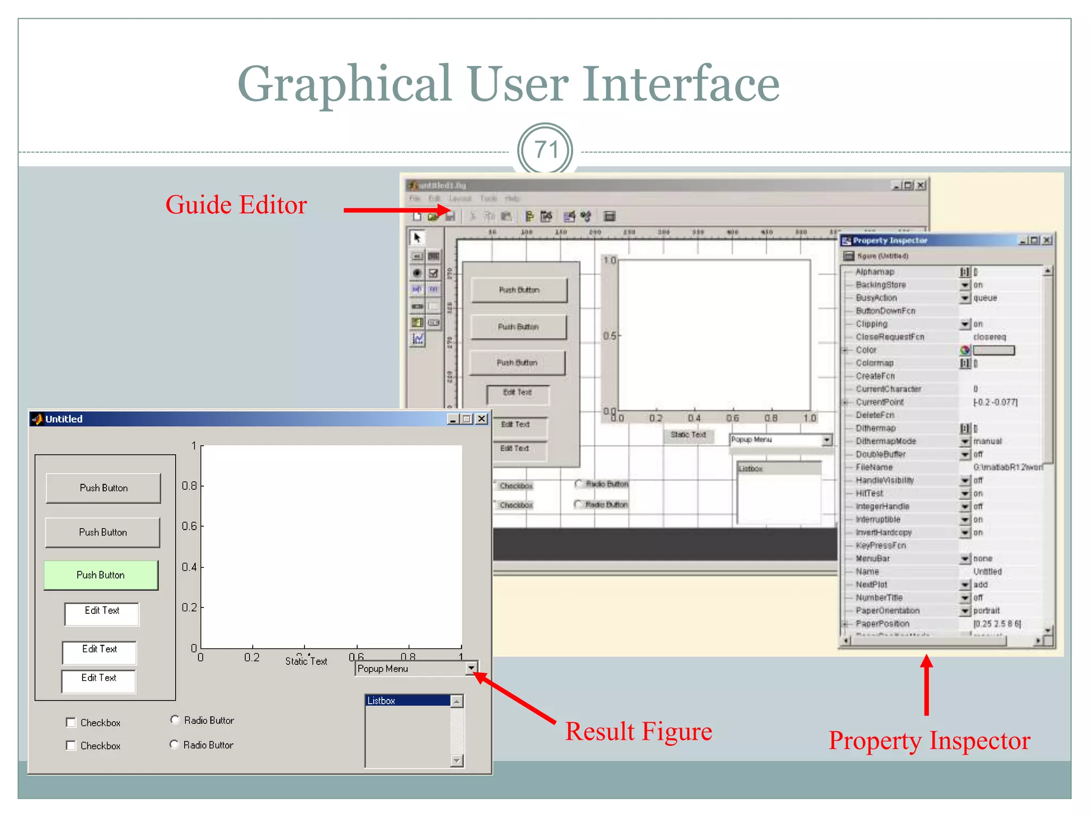Open the Clipping value dropdown

pyautogui.click(x=965, y=324)
